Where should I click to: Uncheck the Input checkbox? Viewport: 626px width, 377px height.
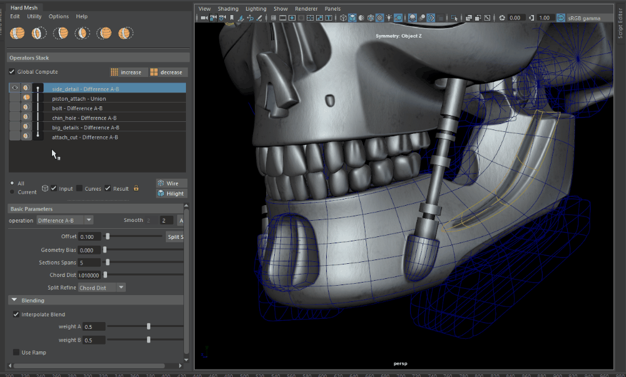54,188
